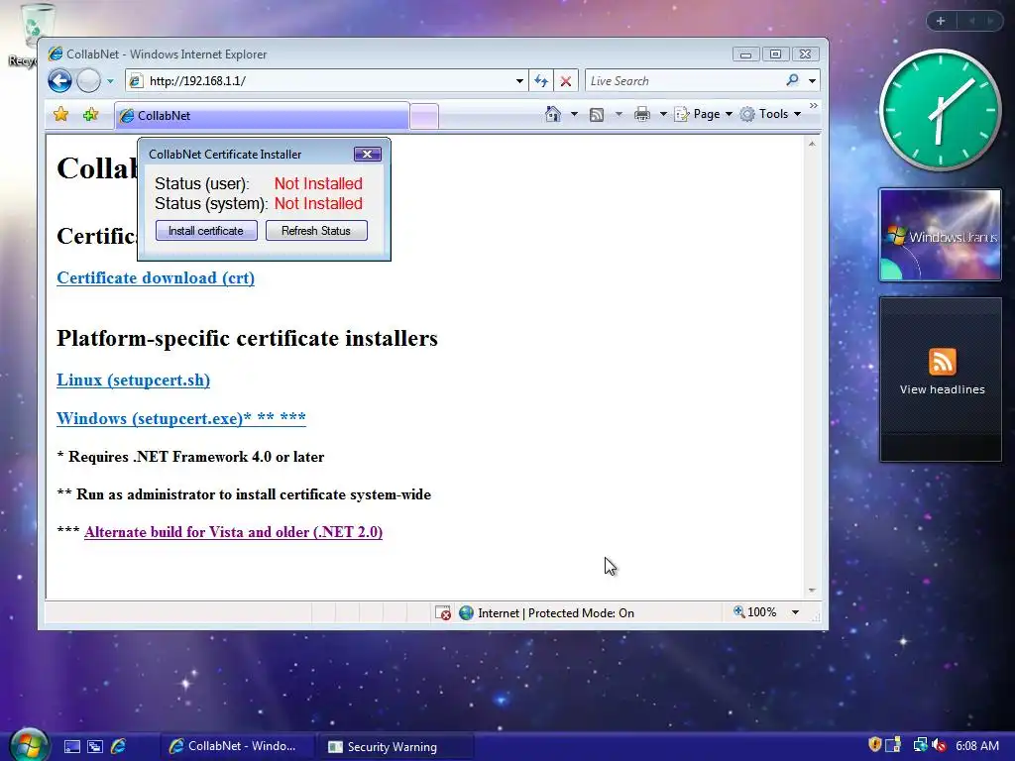Click the slideshow picture gadget

coord(940,235)
